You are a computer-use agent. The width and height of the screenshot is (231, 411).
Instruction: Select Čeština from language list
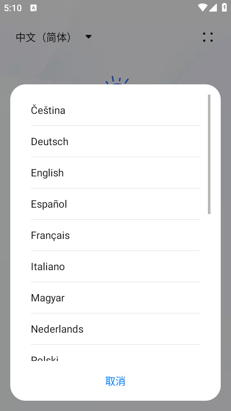click(x=115, y=110)
